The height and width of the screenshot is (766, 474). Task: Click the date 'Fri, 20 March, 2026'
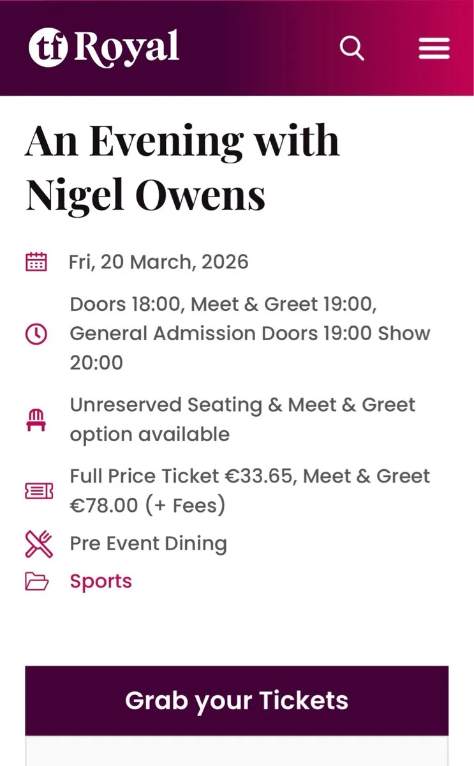[x=158, y=261]
